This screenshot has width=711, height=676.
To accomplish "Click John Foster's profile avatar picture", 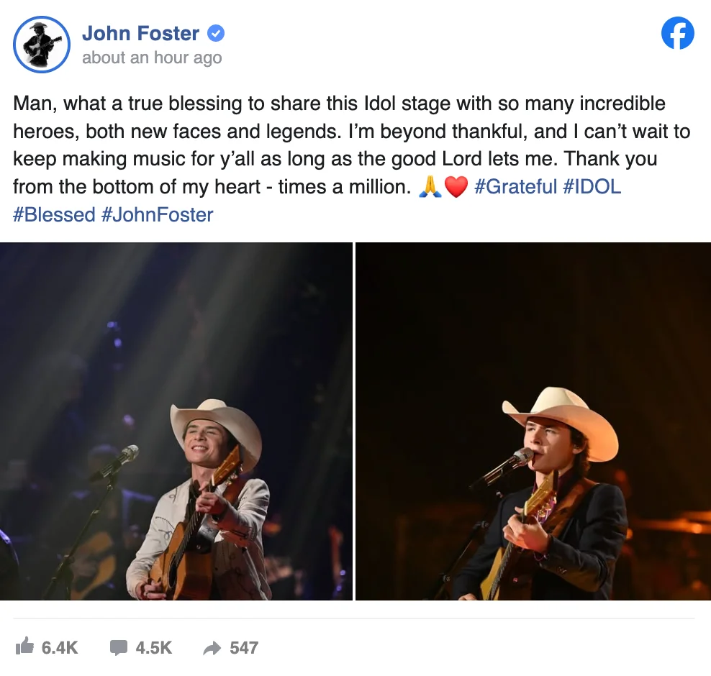I will pos(42,45).
